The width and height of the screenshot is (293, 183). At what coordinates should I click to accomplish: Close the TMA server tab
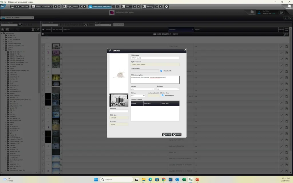pyautogui.click(x=138, y=7)
